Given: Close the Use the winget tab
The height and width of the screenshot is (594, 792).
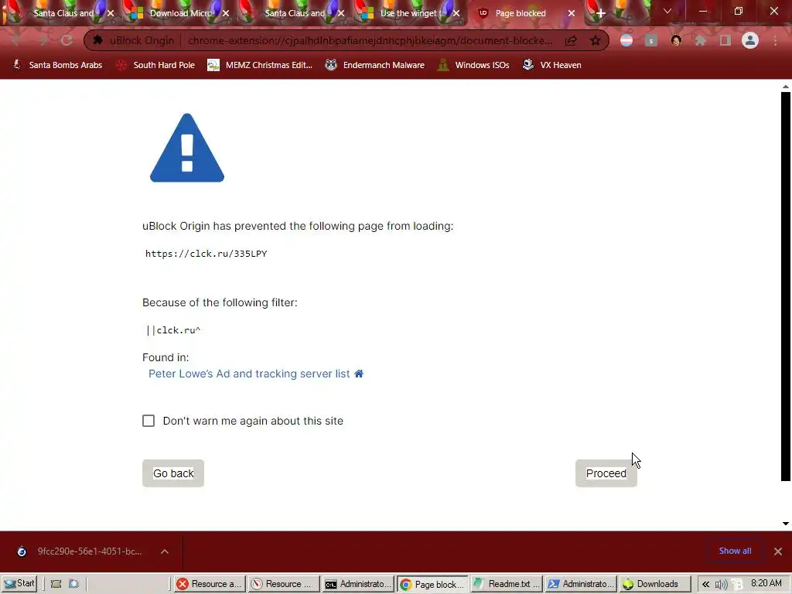Looking at the screenshot, I should [x=456, y=13].
